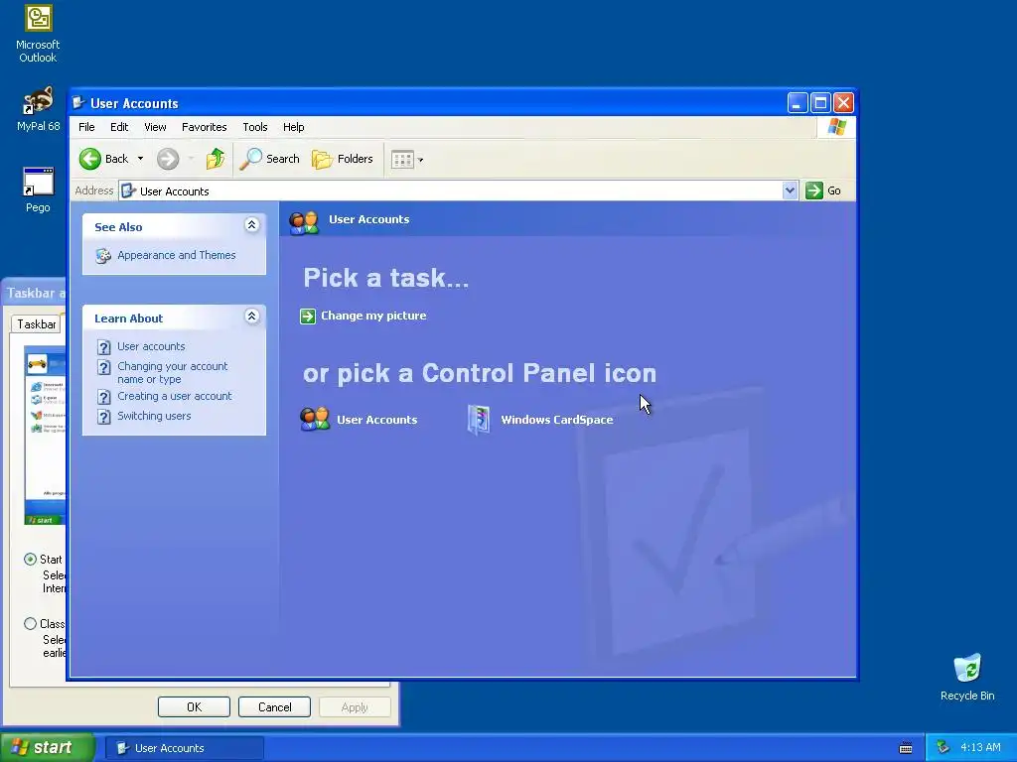The height and width of the screenshot is (762, 1017).
Task: Select the Taskbar tab in background dialog
Action: coord(37,324)
